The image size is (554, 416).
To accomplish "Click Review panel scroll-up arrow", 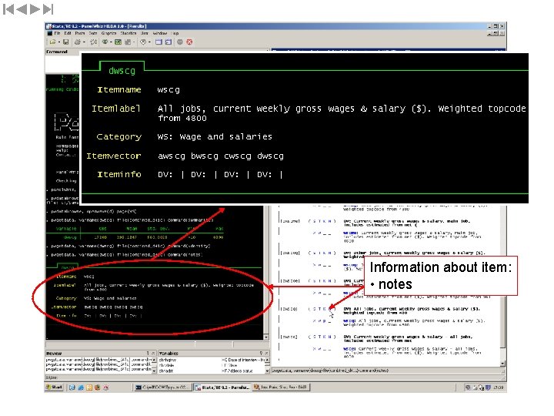I will 154,360.
